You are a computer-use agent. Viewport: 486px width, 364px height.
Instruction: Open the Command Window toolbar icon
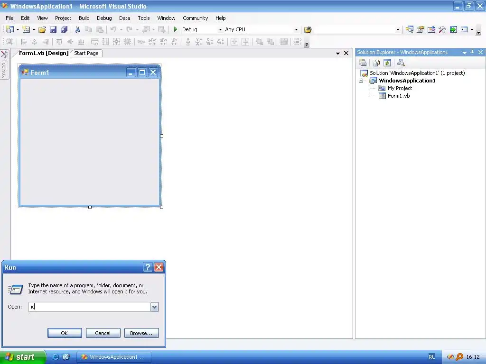464,29
